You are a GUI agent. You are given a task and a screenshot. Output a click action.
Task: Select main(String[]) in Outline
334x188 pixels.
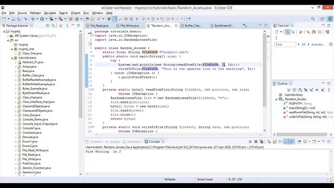[302, 108]
